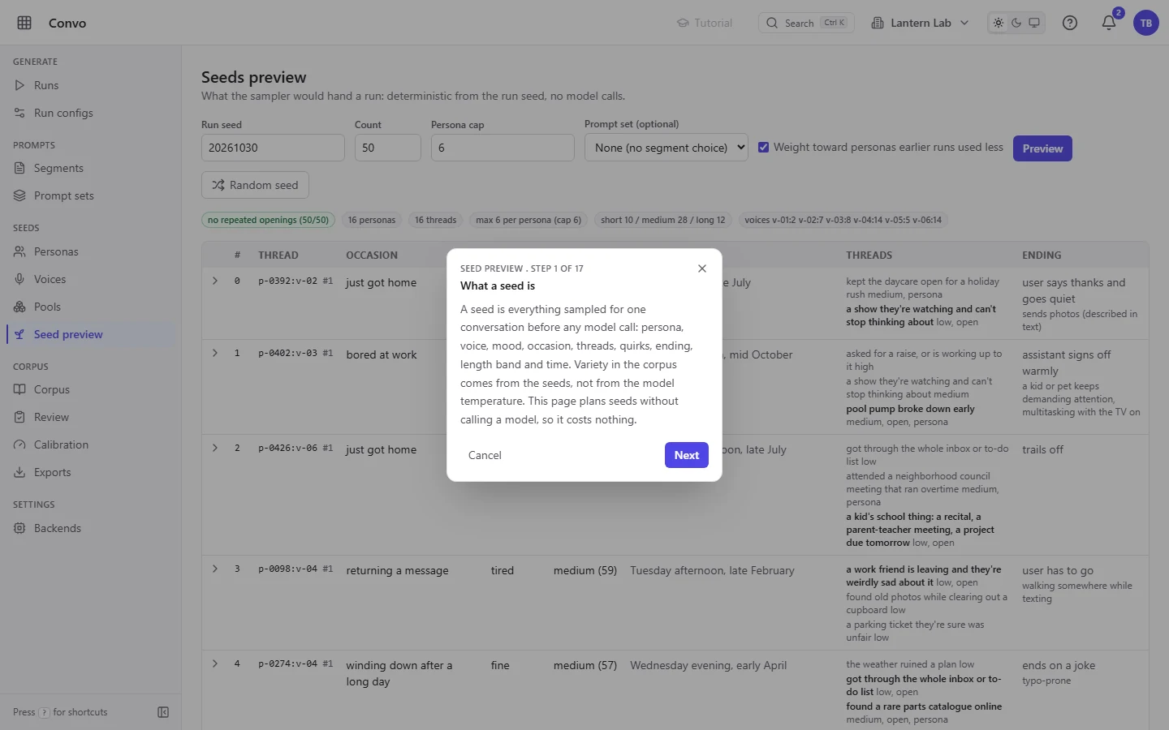Image resolution: width=1169 pixels, height=730 pixels.
Task: Open the TB user avatar menu
Action: click(x=1146, y=23)
